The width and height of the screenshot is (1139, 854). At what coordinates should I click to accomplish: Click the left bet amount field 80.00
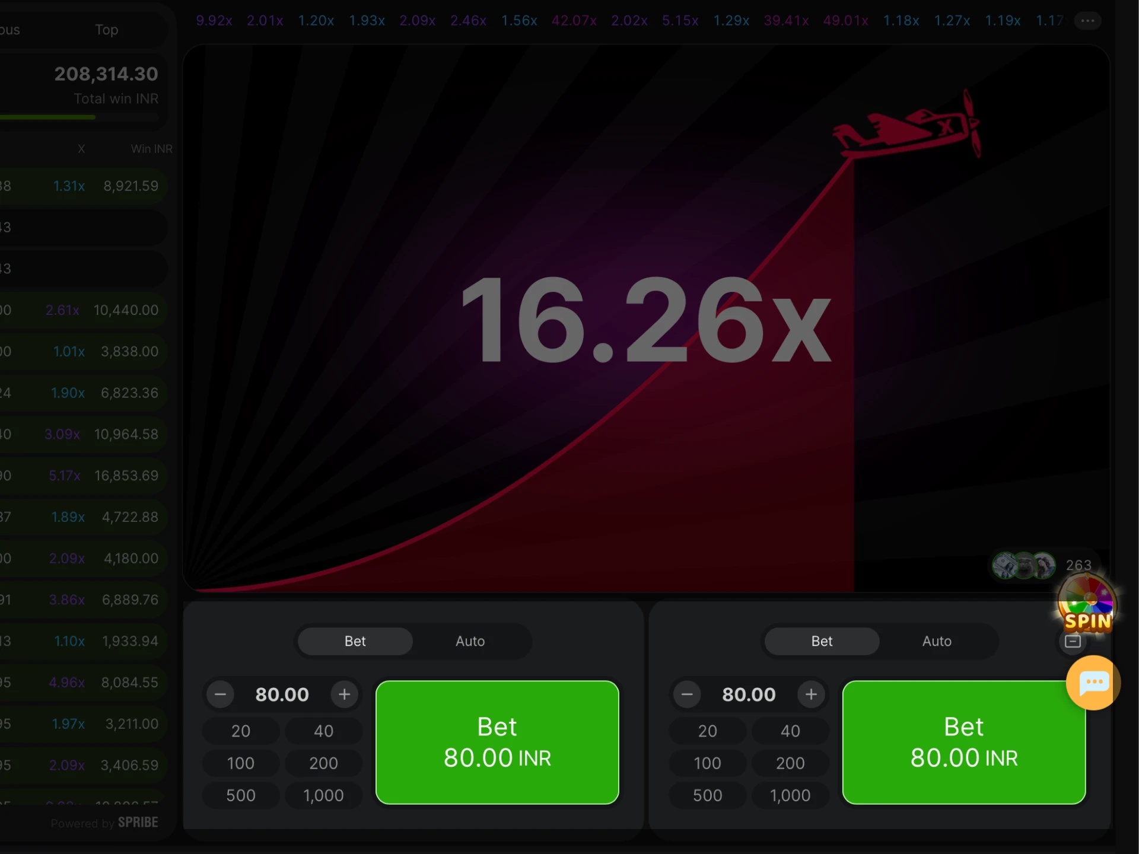click(282, 694)
